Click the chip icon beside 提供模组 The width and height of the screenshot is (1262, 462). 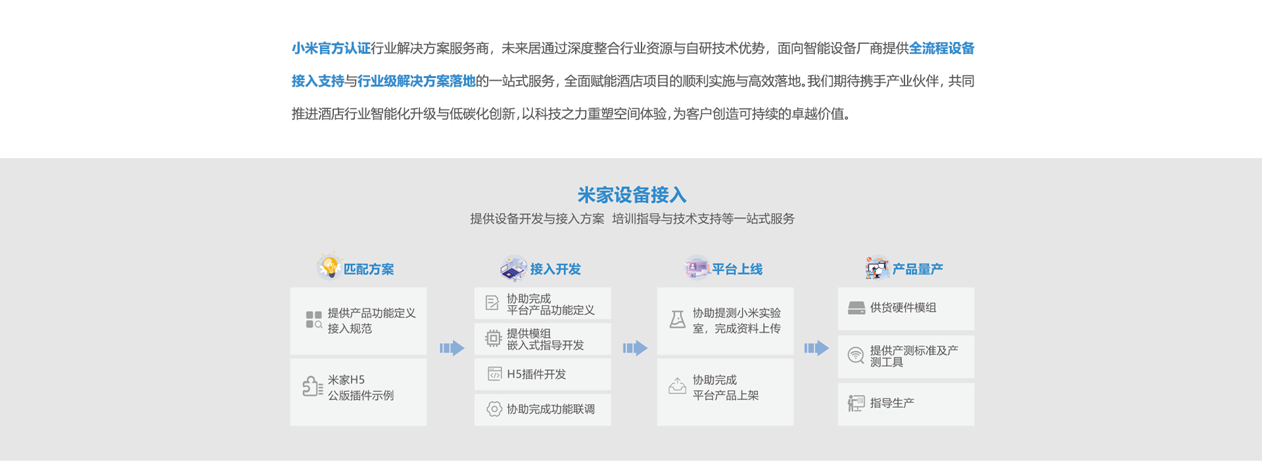point(493,338)
